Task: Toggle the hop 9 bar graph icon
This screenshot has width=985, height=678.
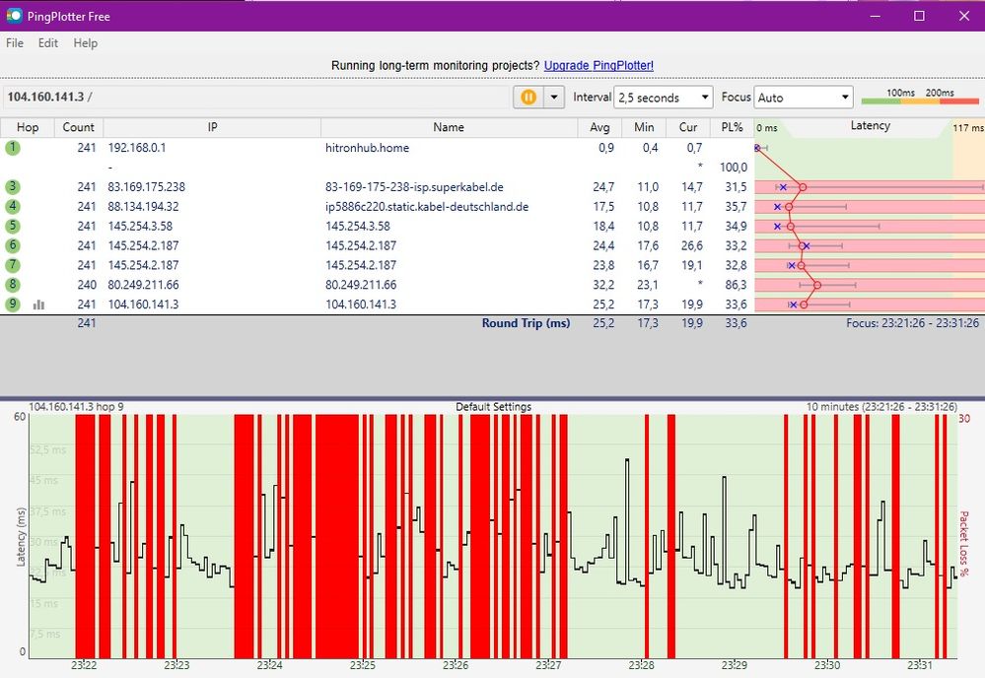Action: pyautogui.click(x=39, y=305)
